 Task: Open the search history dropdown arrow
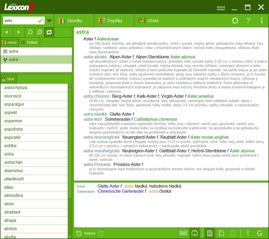pos(49,21)
